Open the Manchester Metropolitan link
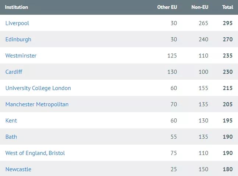238x176 pixels. (37, 104)
